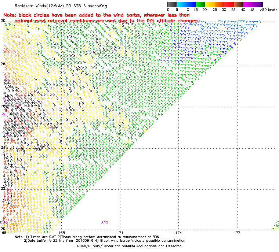Screen dimensions: 279x252
Task: Click the longitude label '165'
Action: (x=3, y=233)
